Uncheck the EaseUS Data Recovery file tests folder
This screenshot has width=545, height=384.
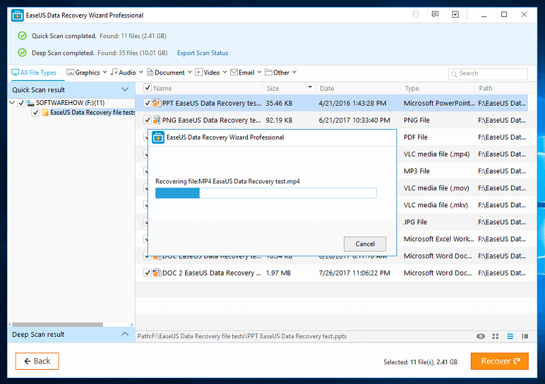point(35,113)
